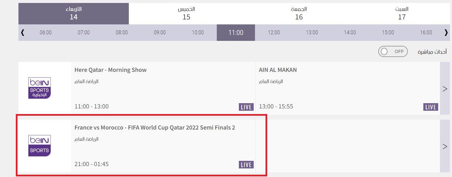
Task: Select Wednesday 14 day tab
Action: tap(73, 14)
